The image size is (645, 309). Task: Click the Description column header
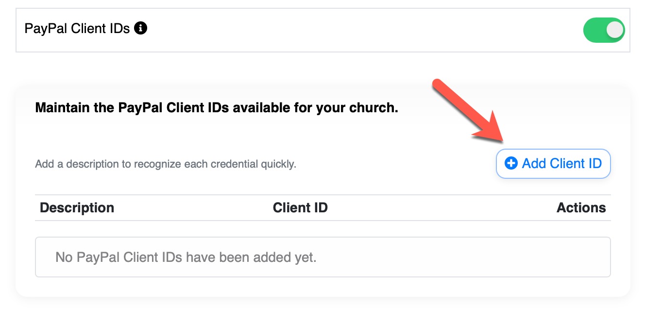(77, 208)
